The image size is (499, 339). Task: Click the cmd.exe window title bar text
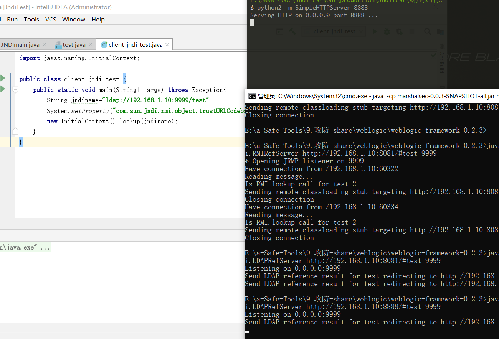pos(378,96)
